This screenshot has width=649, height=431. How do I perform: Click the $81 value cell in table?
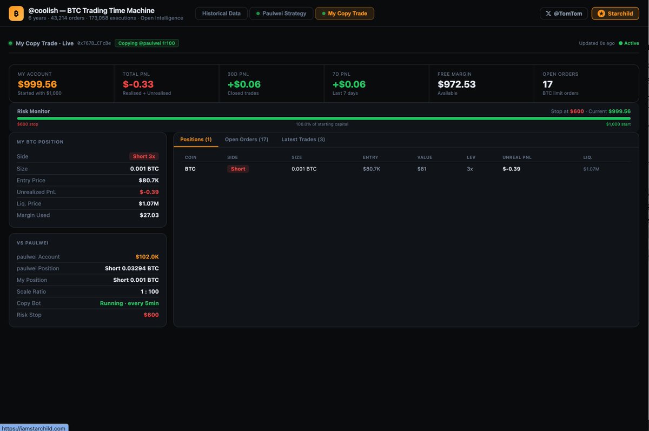click(422, 169)
